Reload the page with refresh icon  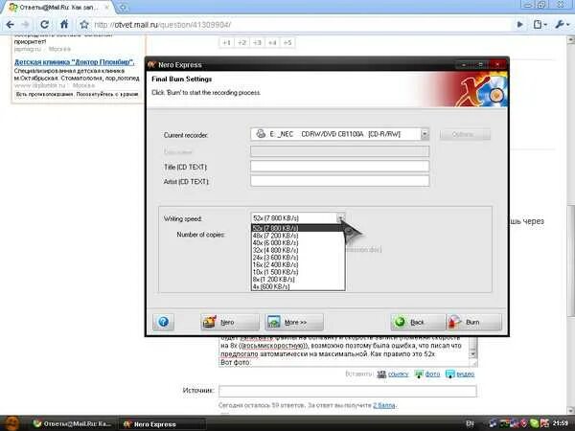(x=45, y=25)
